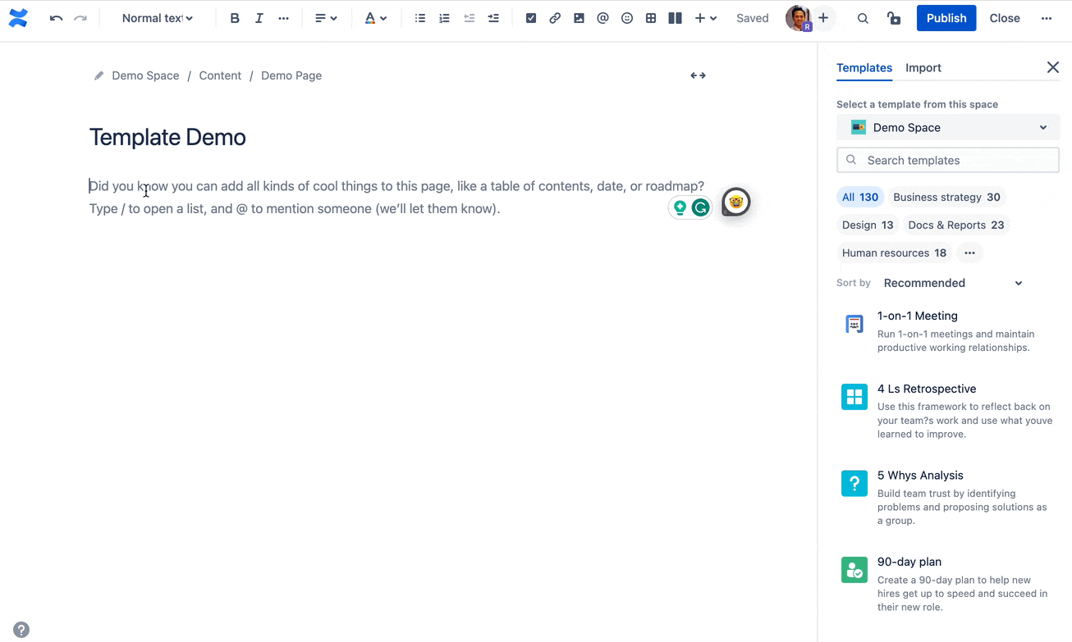Outdent the current line
The height and width of the screenshot is (642, 1072).
tap(469, 18)
